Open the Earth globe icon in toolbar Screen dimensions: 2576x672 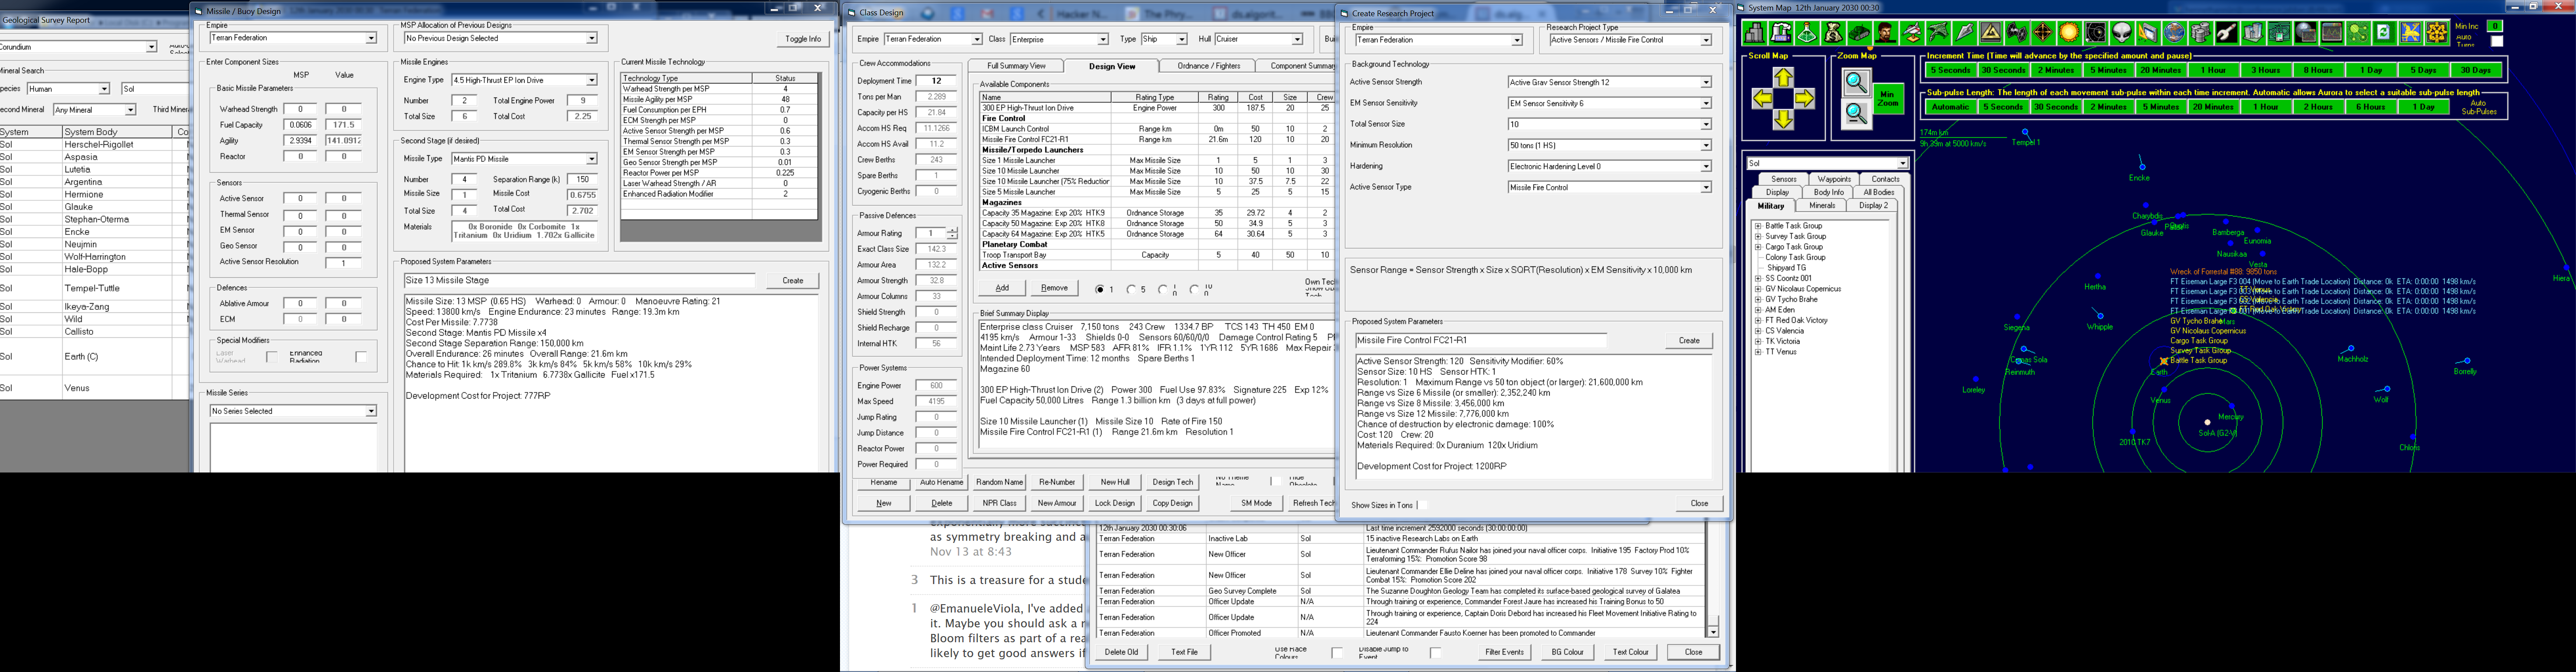pyautogui.click(x=2174, y=32)
